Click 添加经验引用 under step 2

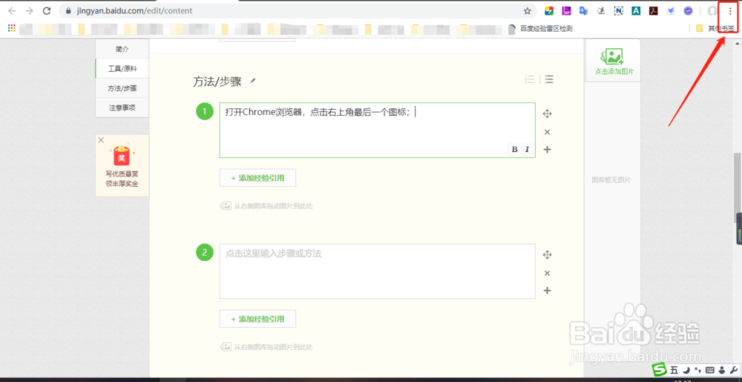[x=257, y=319]
